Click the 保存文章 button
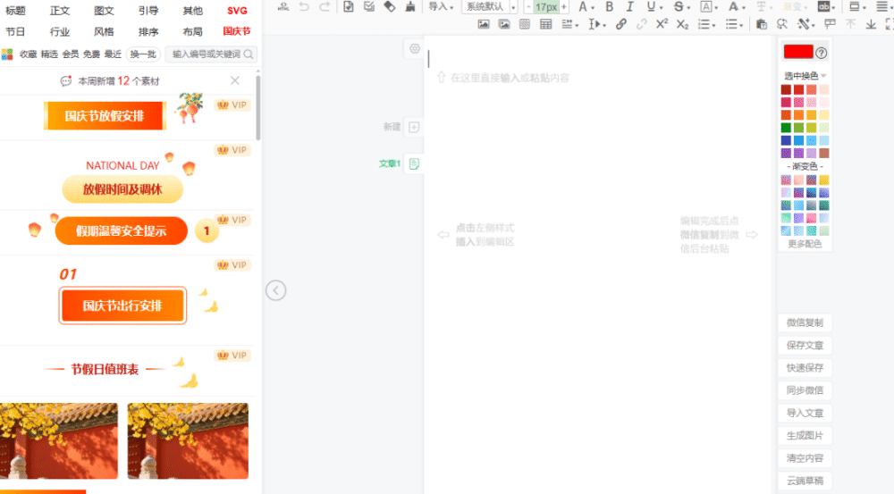This screenshot has width=894, height=494. point(805,346)
